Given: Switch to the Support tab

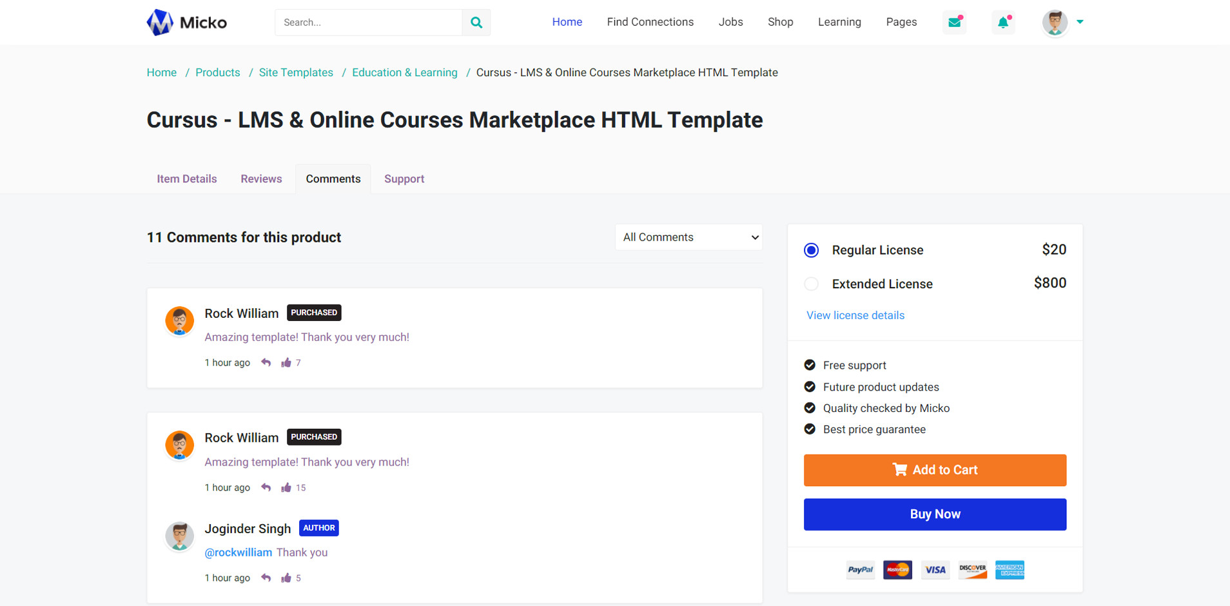Looking at the screenshot, I should [404, 179].
